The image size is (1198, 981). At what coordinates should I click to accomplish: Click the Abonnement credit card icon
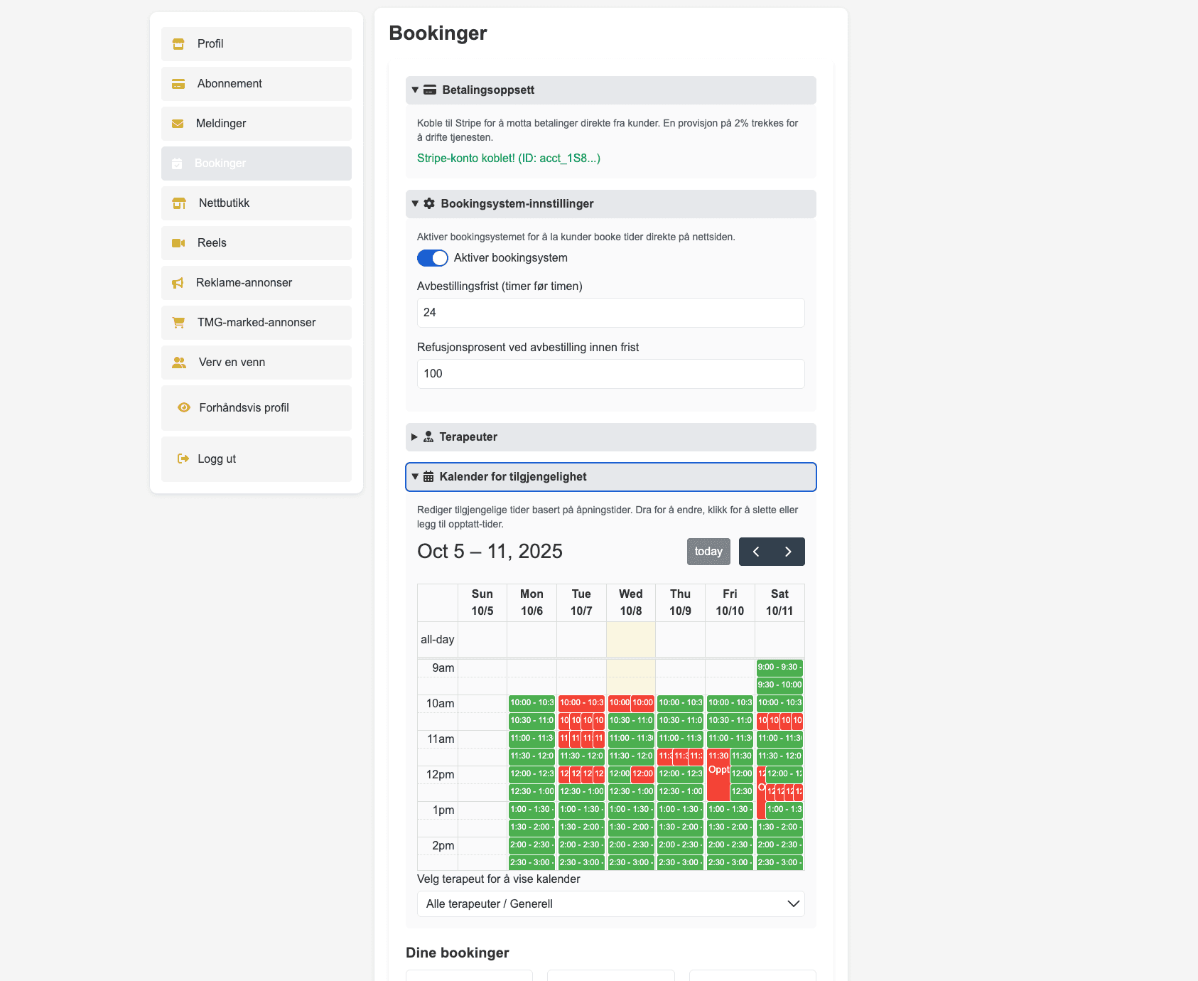178,84
